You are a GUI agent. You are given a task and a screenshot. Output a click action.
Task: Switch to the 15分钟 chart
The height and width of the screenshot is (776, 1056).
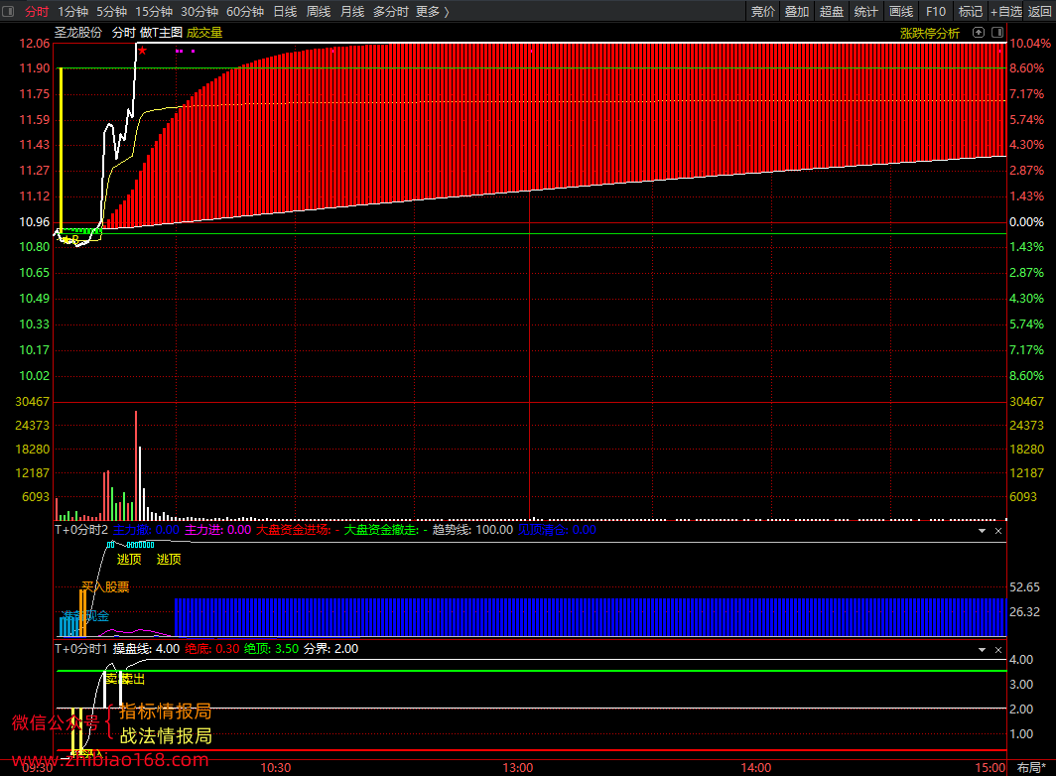[x=154, y=12]
